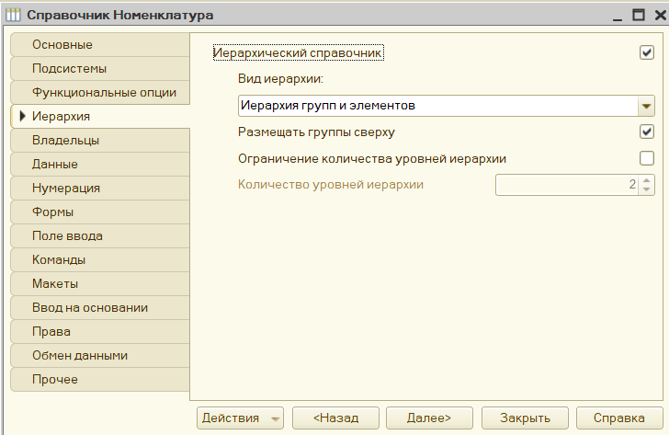This screenshot has height=435, width=669.
Task: Click the Далее> button
Action: point(429,418)
